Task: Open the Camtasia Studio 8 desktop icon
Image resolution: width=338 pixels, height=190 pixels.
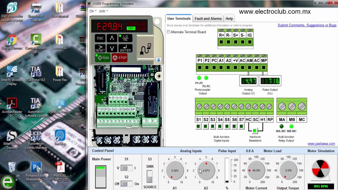Action: pyautogui.click(x=36, y=44)
